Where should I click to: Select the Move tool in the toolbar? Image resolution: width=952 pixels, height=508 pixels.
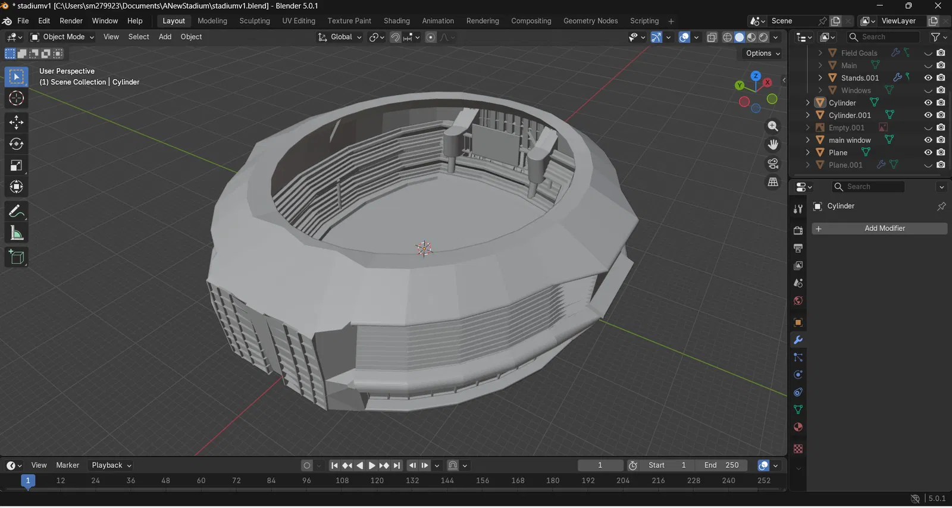coord(16,123)
